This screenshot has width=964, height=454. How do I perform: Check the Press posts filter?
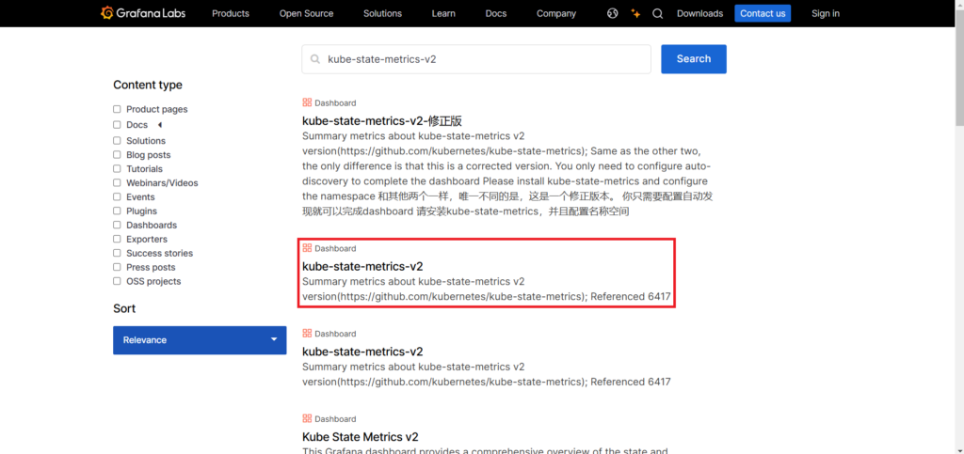click(117, 267)
